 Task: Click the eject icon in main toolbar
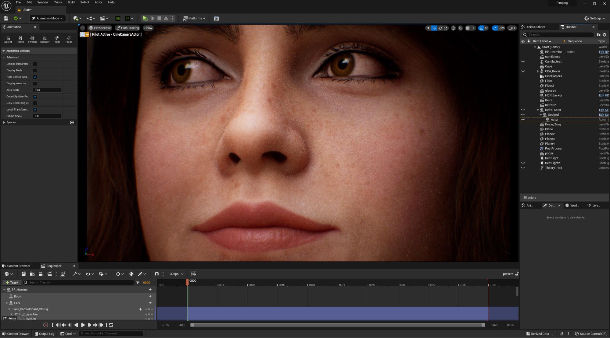point(166,18)
